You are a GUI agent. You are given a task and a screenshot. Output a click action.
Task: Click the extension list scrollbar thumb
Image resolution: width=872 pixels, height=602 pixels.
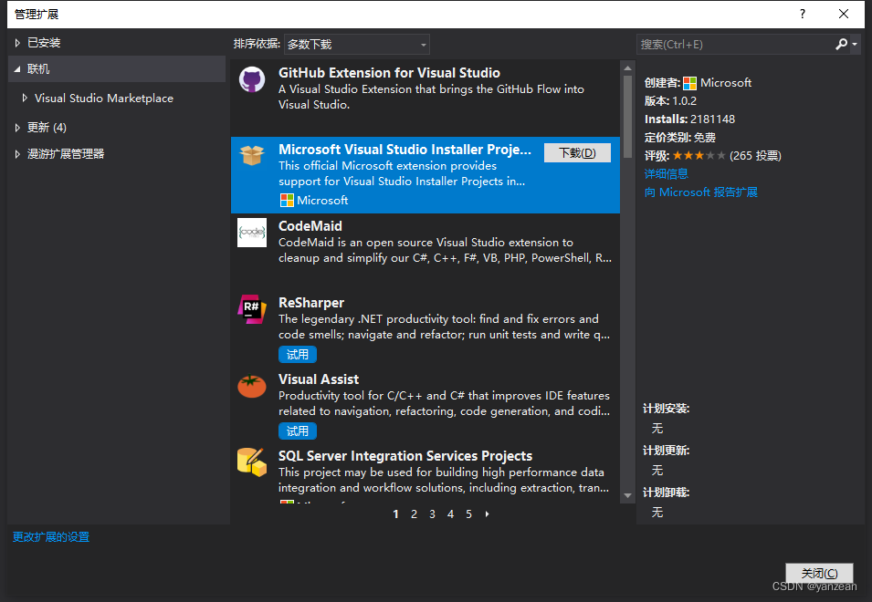point(627,117)
